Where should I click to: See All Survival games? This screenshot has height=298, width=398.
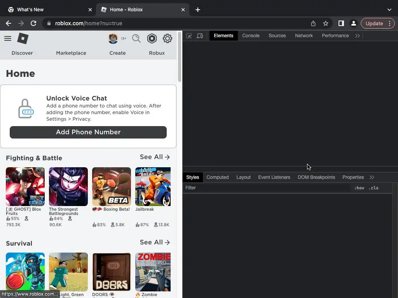click(x=155, y=243)
